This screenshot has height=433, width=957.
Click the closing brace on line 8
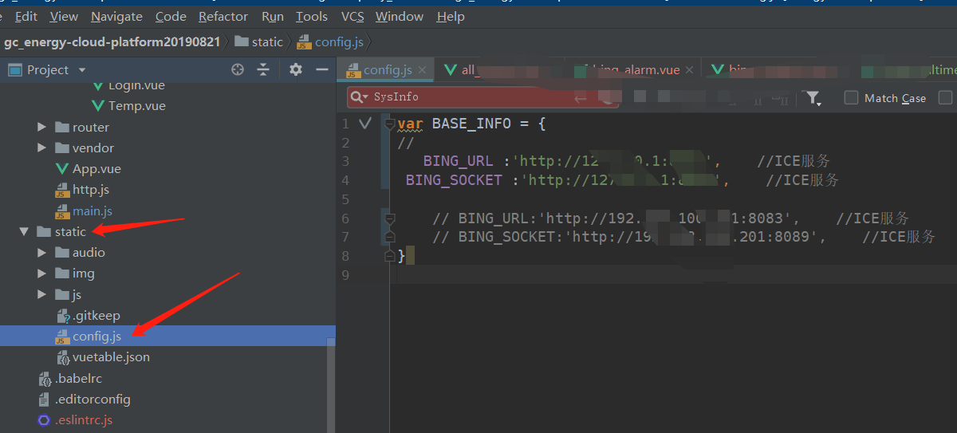[401, 256]
